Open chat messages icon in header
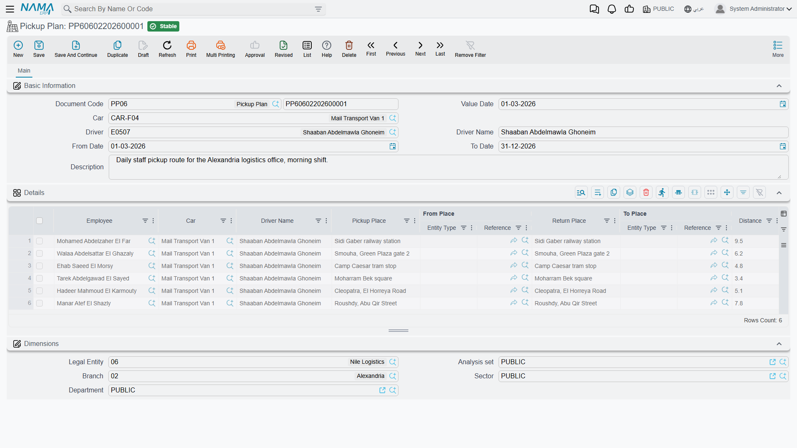This screenshot has height=448, width=797. [594, 9]
